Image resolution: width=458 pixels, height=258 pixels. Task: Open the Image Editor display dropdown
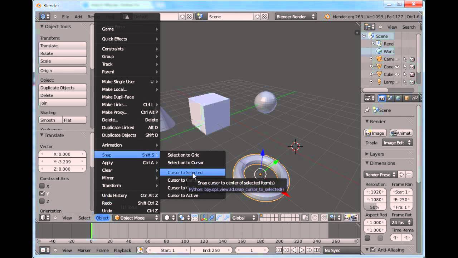tap(397, 143)
